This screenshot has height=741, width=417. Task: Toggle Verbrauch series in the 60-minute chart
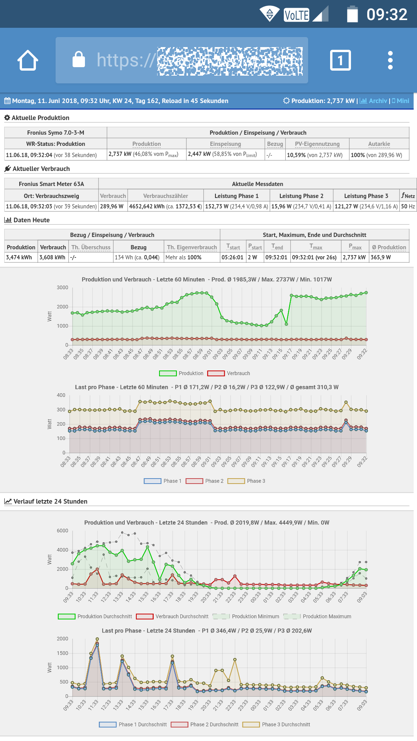coord(229,373)
